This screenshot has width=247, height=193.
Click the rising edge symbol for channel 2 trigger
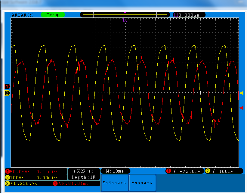click(x=214, y=171)
